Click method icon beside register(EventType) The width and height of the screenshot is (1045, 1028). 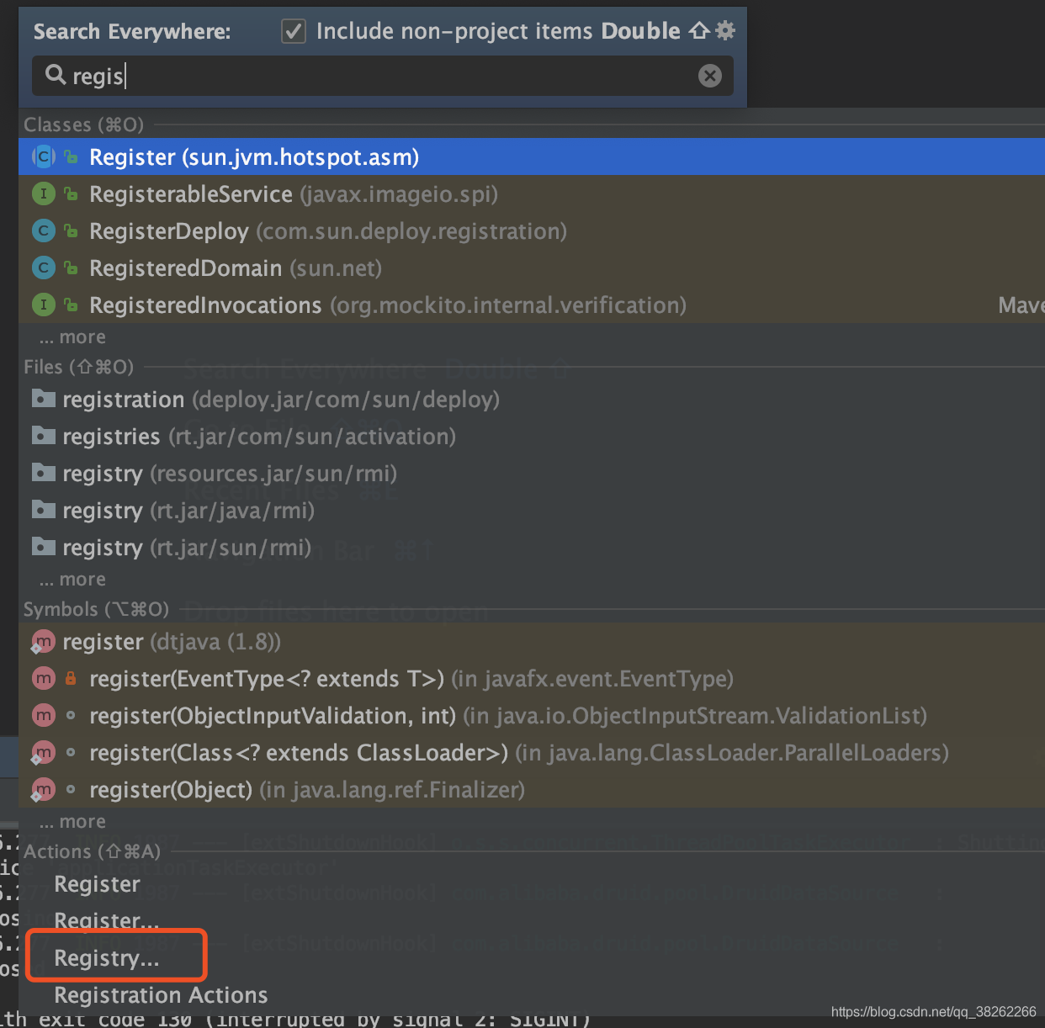pos(43,678)
